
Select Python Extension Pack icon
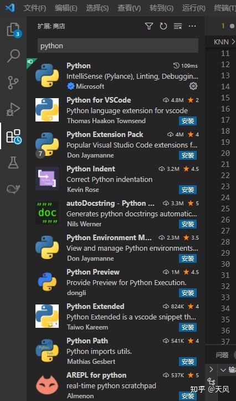coord(47,144)
